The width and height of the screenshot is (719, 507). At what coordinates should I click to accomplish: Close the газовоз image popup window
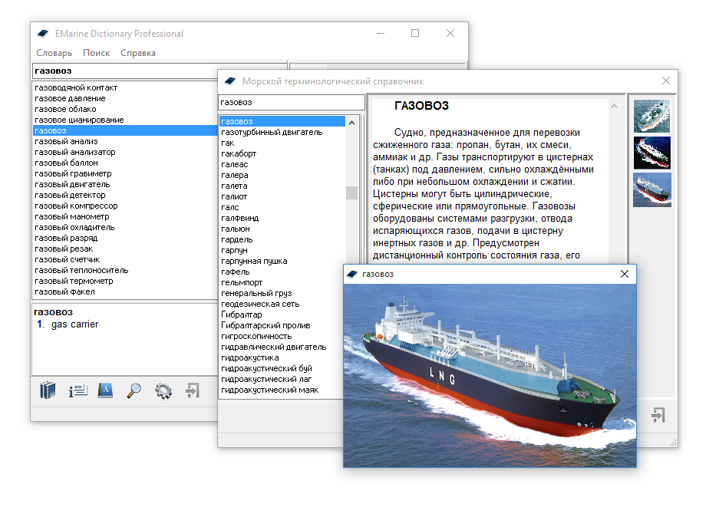(625, 274)
